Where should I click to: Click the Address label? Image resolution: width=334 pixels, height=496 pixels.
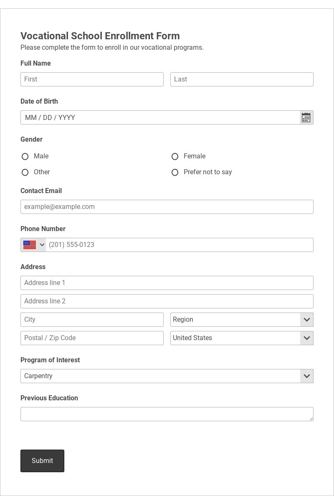[x=33, y=267]
